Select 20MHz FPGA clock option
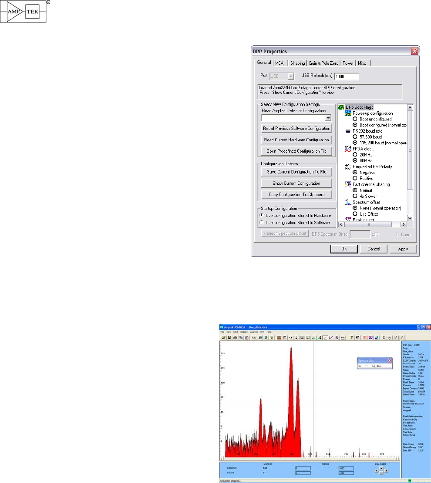 (x=355, y=155)
